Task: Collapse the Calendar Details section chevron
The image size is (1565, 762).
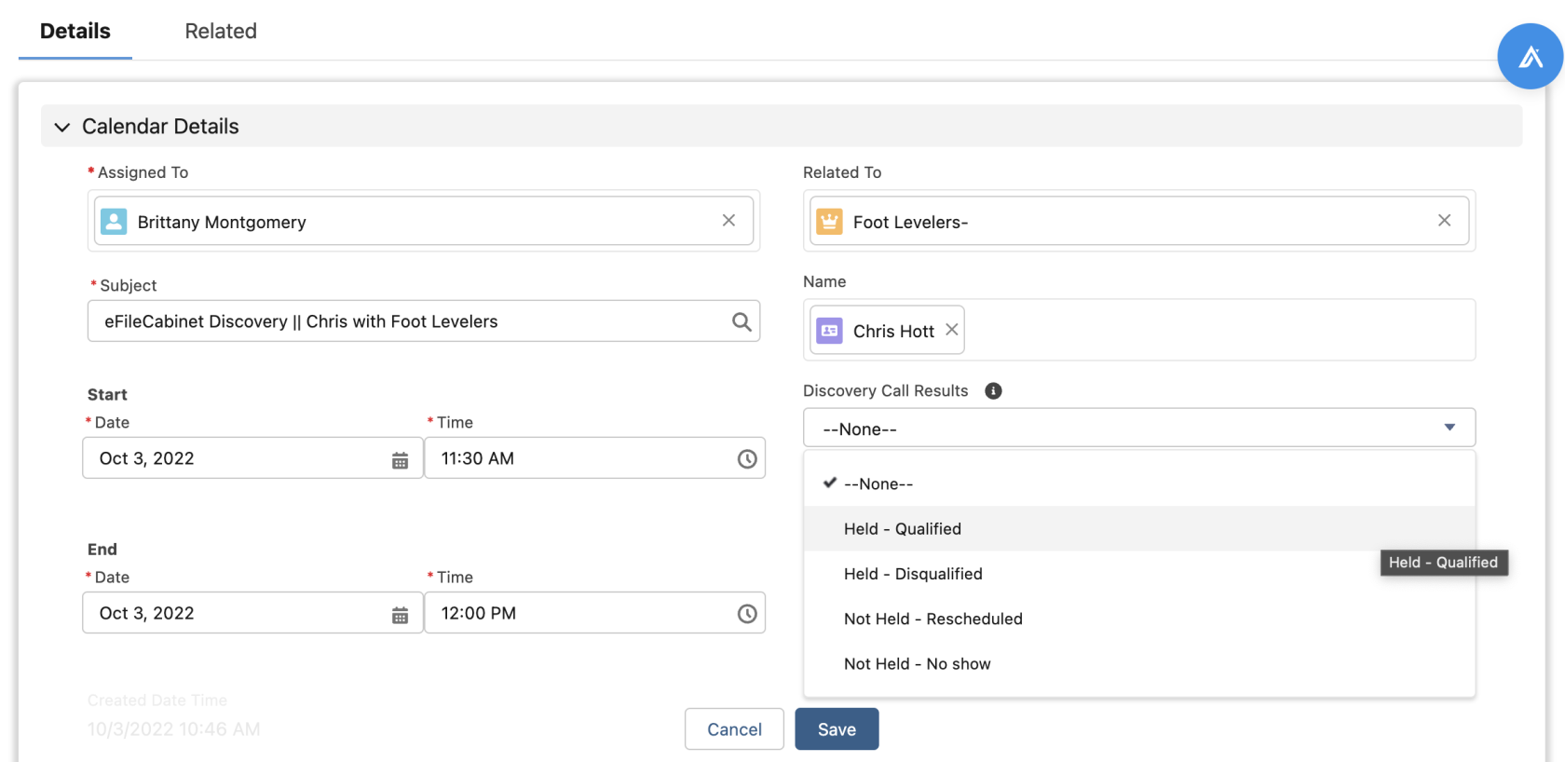Action: pos(62,127)
